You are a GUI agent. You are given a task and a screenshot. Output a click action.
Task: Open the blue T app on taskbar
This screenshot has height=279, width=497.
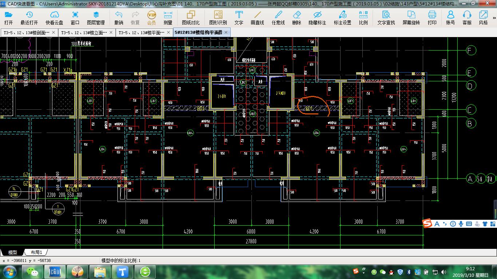click(122, 272)
